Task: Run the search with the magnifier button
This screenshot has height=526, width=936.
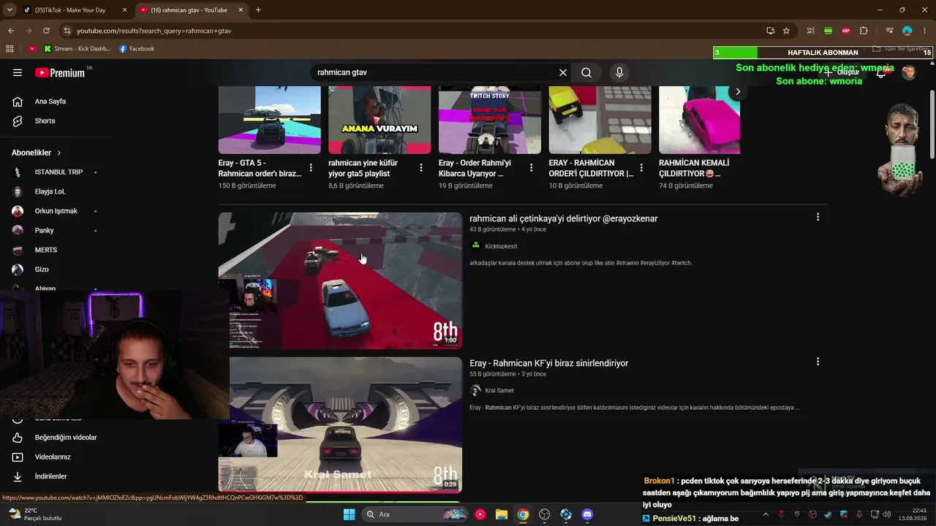Action: 586,72
